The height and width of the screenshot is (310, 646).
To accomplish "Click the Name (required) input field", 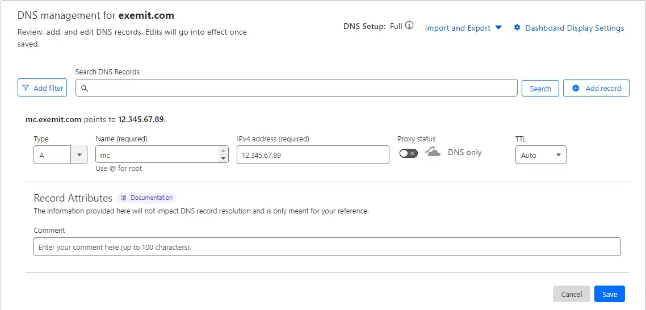I will 162,155.
